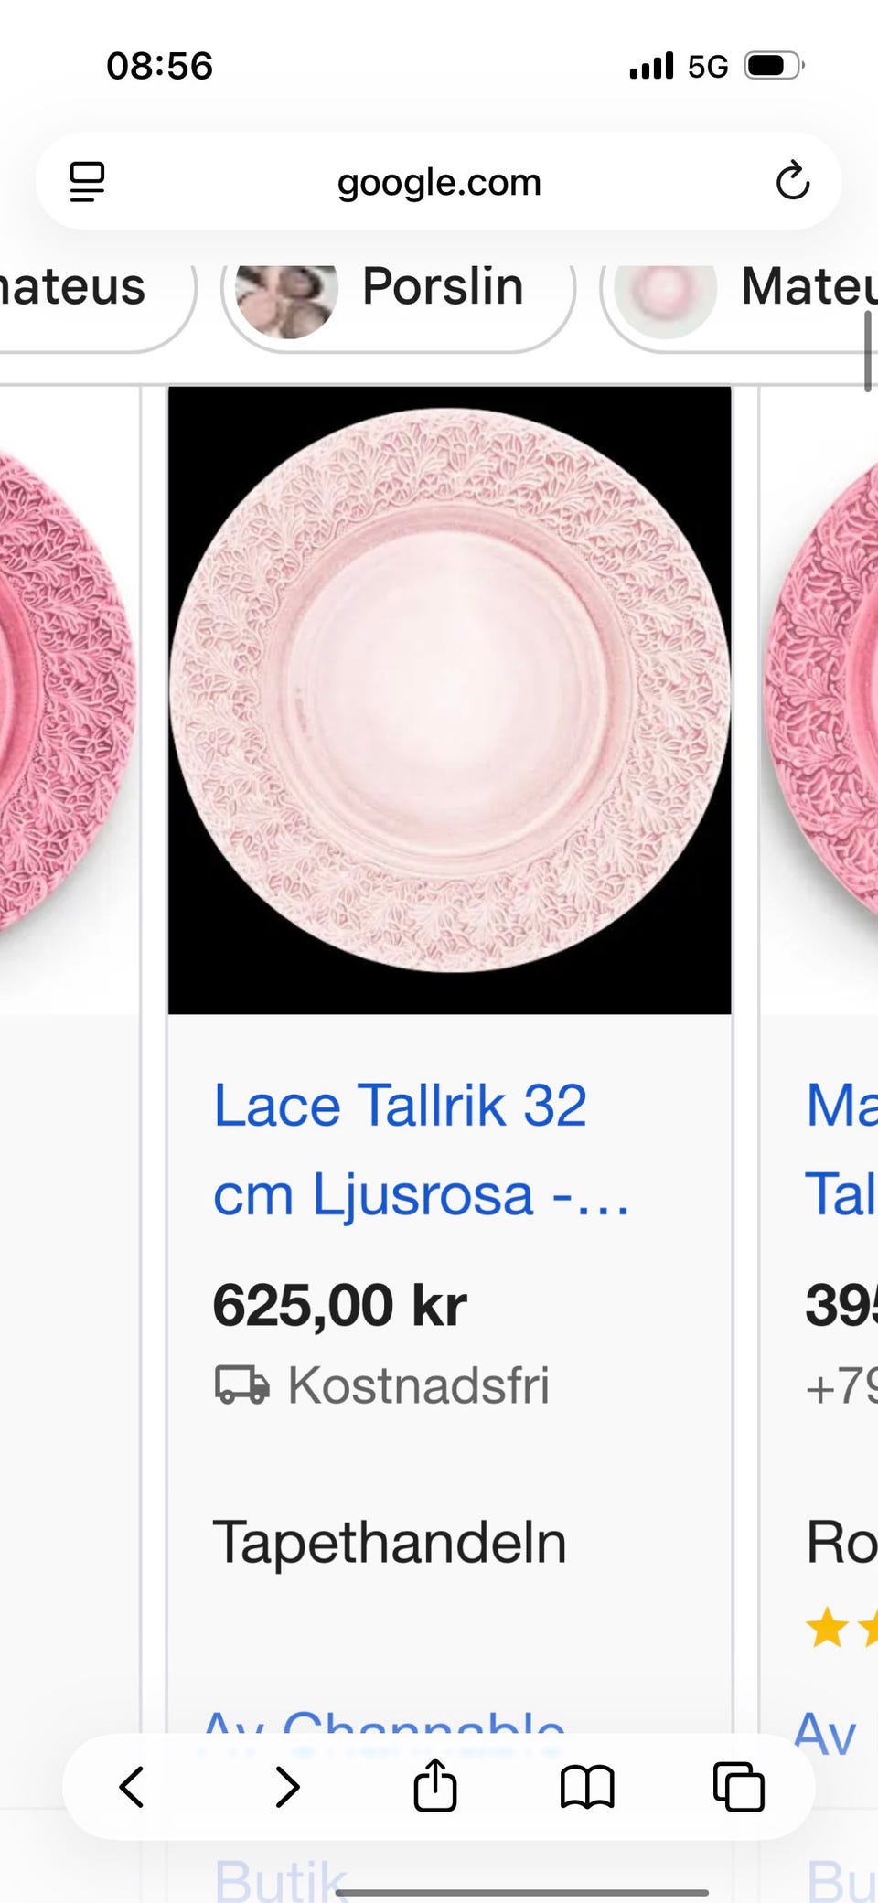Open bookmarks book icon
Viewport: 878px width, 1903px height.
click(586, 1787)
